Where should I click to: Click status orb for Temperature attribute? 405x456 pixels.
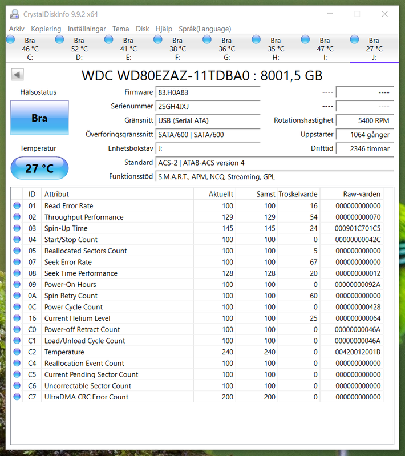[x=17, y=352]
